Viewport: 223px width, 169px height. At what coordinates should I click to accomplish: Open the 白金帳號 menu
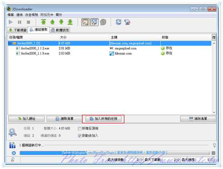(x=32, y=15)
